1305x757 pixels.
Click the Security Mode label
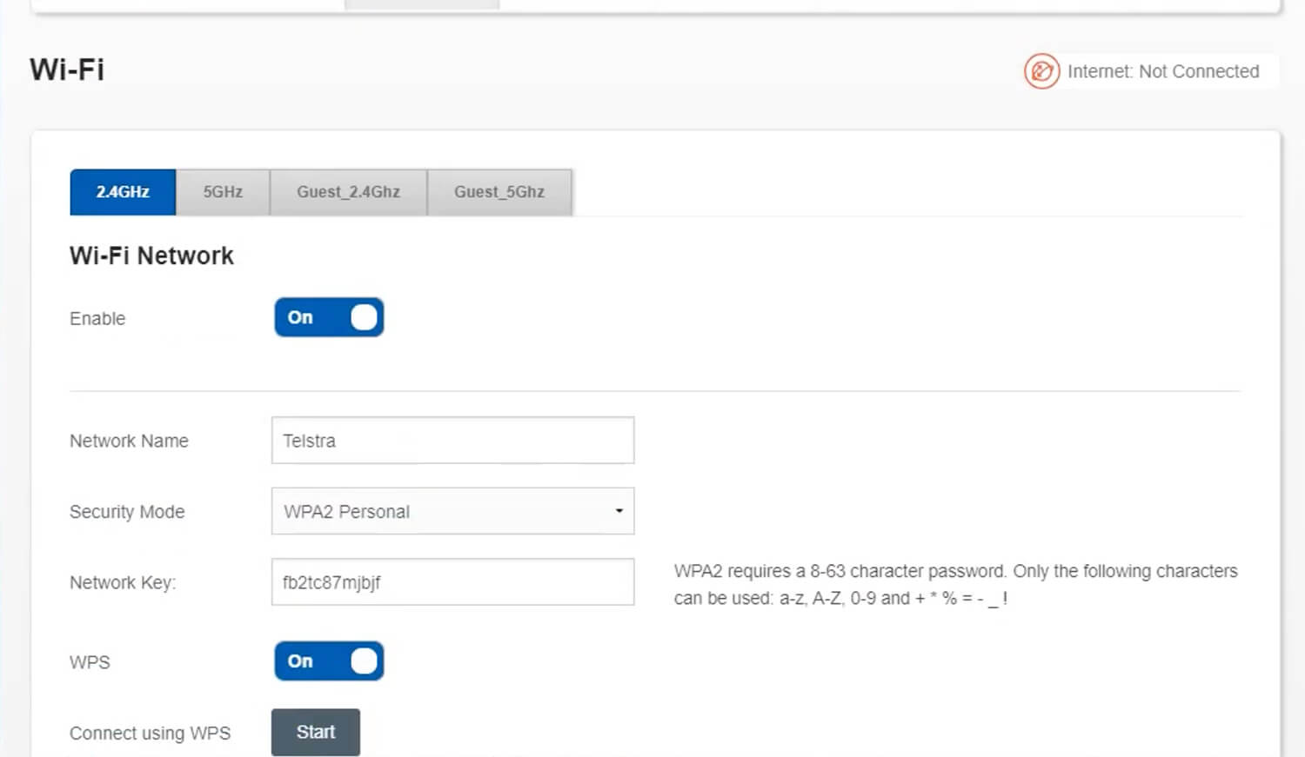[x=127, y=512]
